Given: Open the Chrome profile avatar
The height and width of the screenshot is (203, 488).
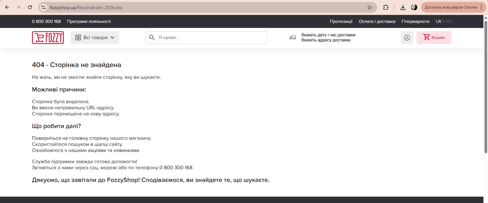Looking at the screenshot, I should 414,8.
